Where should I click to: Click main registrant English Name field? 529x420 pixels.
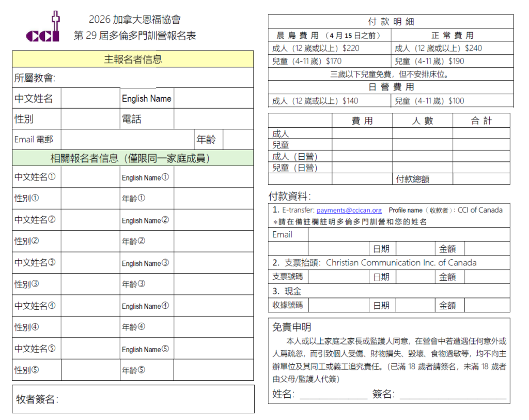(213, 98)
